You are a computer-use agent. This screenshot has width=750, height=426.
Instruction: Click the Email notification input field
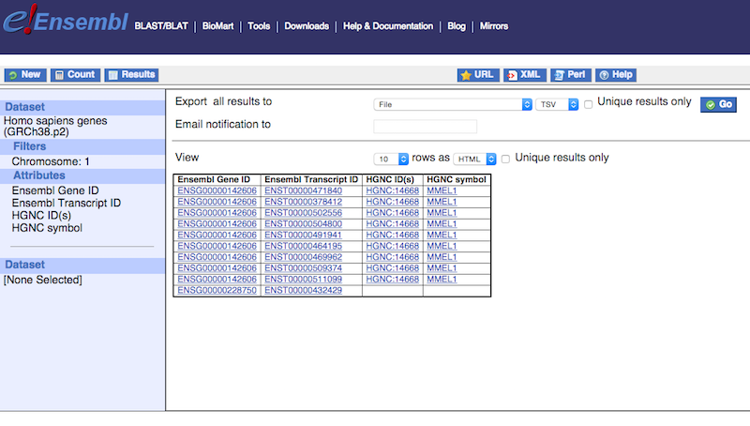[425, 127]
